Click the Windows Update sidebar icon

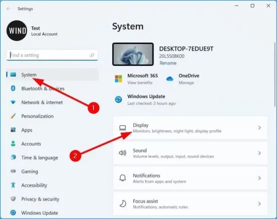[13, 213]
